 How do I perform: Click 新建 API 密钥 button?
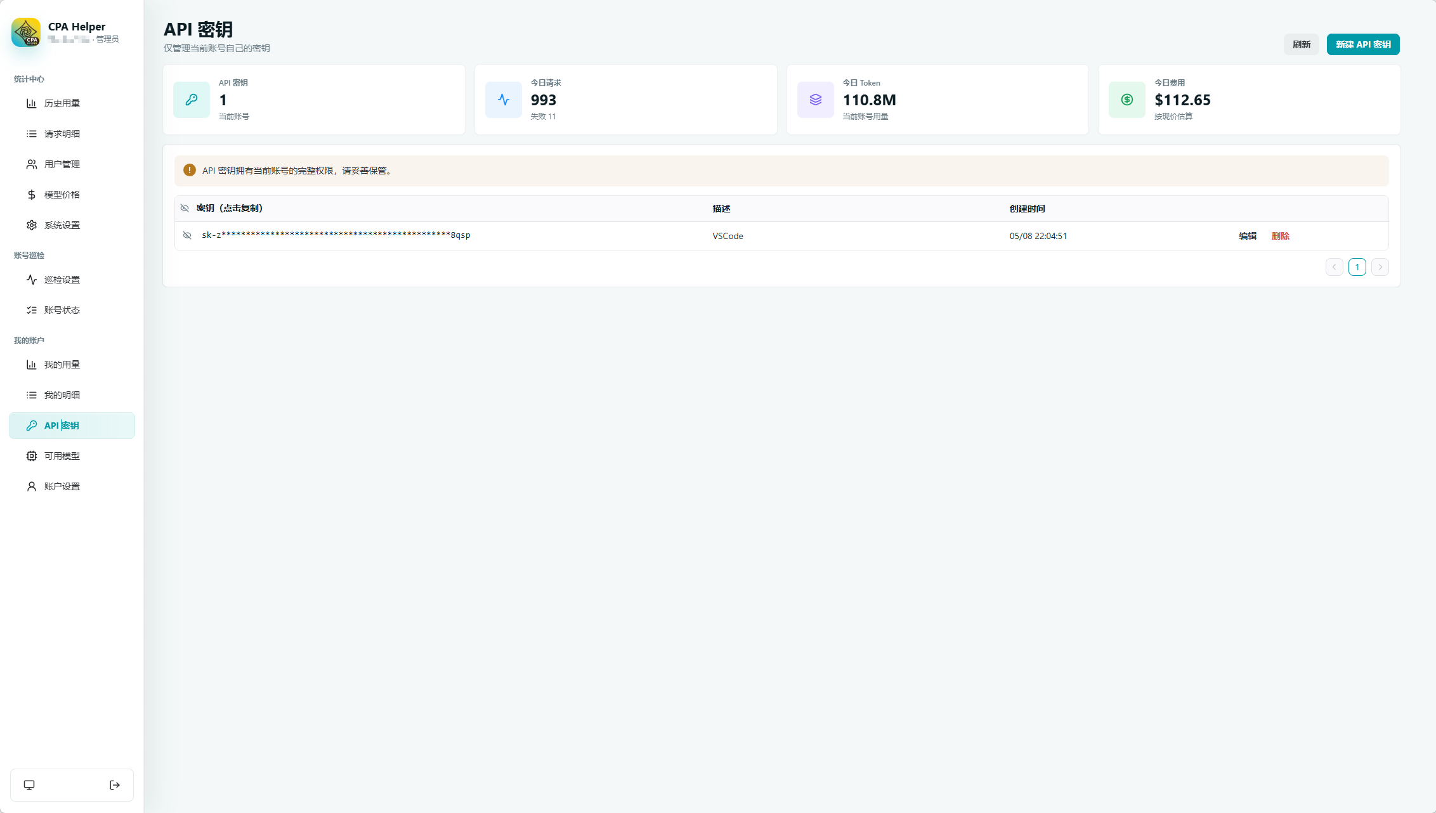(x=1363, y=44)
